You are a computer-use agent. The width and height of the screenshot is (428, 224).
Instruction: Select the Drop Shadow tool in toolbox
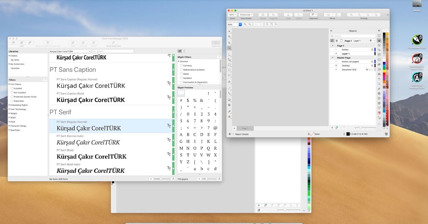coord(229,100)
